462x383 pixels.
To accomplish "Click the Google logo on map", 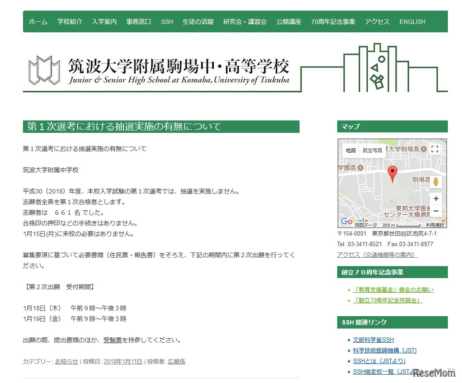I will 354,221.
